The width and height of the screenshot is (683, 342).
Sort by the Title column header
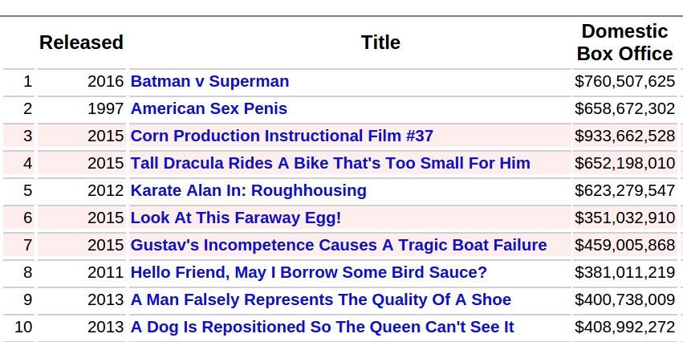pyautogui.click(x=380, y=43)
